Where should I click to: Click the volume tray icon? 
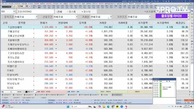coord(178,107)
